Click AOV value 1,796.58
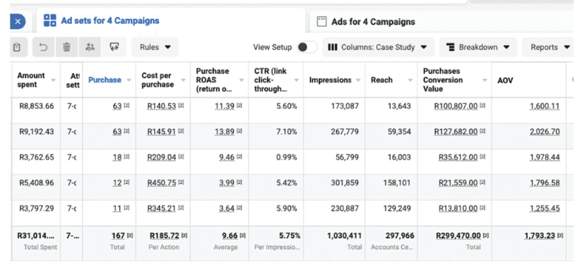The height and width of the screenshot is (271, 578). (545, 183)
